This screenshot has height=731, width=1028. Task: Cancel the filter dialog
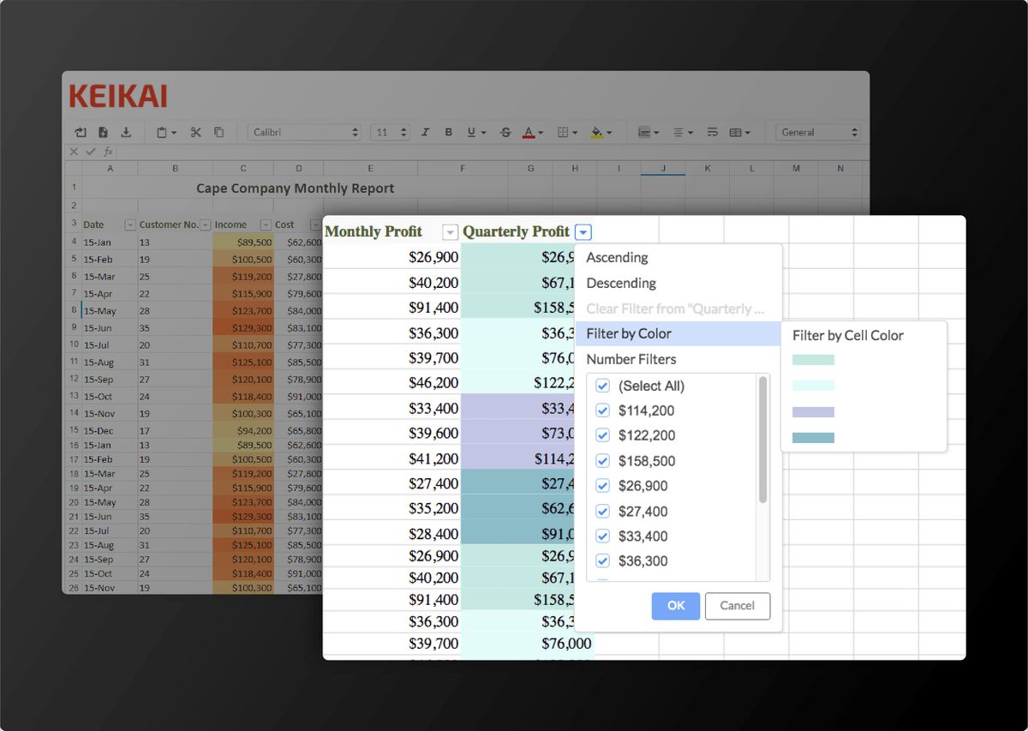click(738, 606)
